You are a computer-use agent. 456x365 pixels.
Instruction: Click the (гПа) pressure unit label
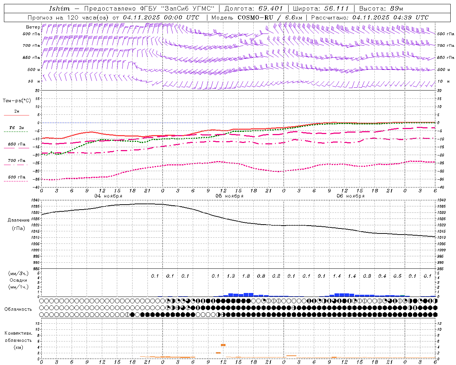tap(18, 228)
